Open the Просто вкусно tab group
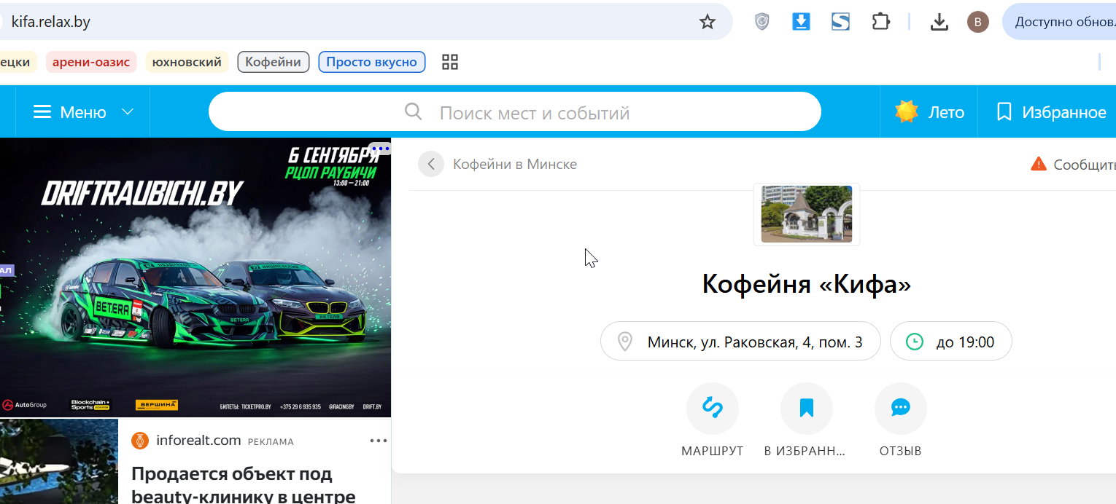This screenshot has height=504, width=1116. click(372, 62)
